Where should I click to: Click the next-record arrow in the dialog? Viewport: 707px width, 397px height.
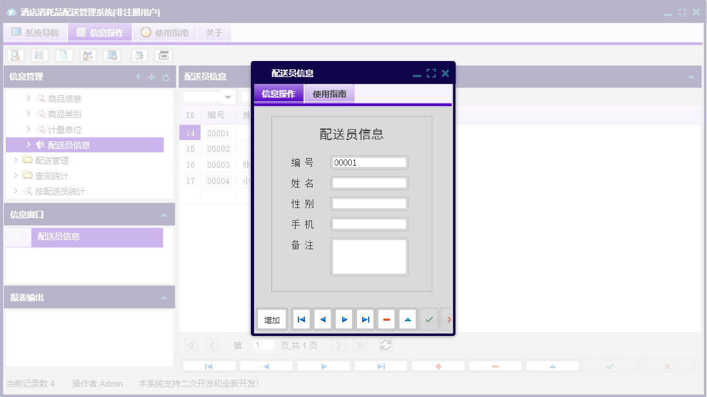[344, 319]
